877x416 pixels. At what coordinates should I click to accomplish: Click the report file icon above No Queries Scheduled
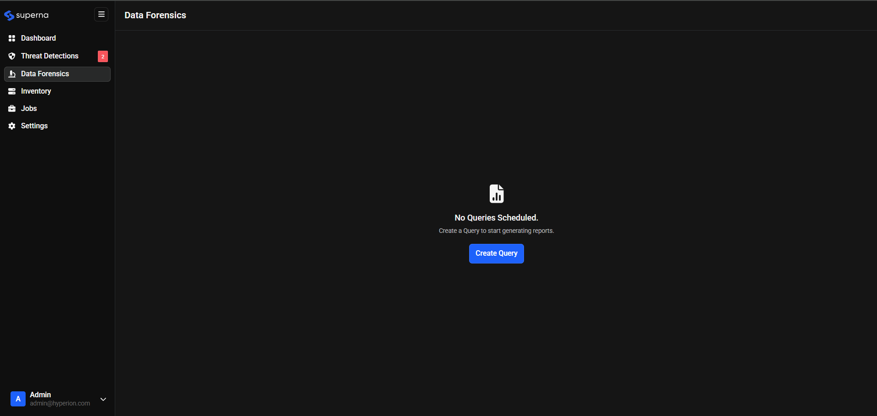(x=497, y=194)
